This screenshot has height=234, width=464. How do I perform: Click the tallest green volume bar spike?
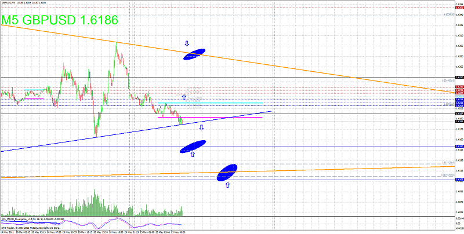point(95,203)
